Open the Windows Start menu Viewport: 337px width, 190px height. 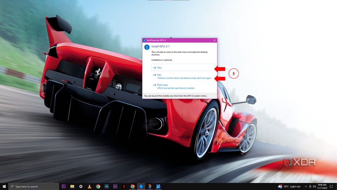pos(4,186)
